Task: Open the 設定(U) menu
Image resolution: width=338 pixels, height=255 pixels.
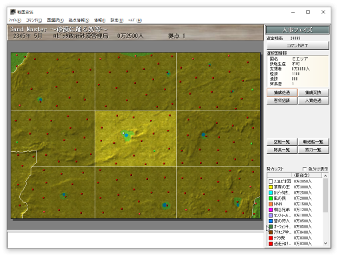Action: (117, 20)
